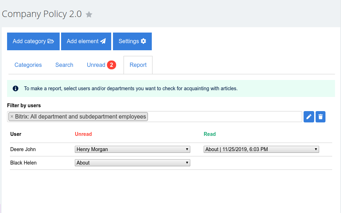Go to the Unread tab

pyautogui.click(x=96, y=65)
